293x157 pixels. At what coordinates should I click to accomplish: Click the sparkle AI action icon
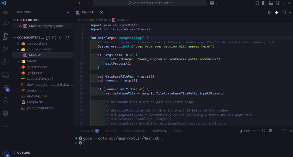coord(277,13)
